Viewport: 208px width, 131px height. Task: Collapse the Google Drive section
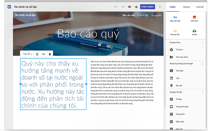pos(203,43)
